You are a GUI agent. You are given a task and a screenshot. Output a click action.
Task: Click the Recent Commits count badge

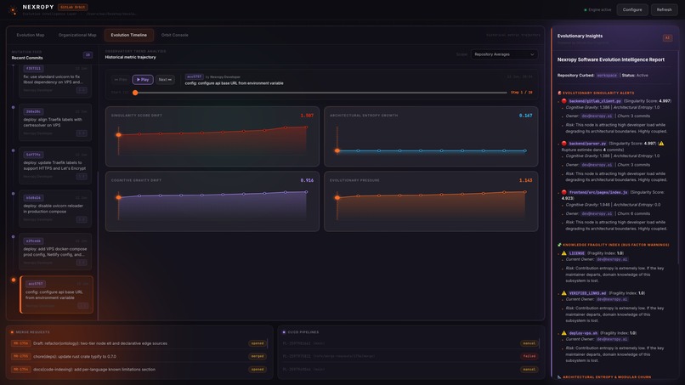point(88,54)
